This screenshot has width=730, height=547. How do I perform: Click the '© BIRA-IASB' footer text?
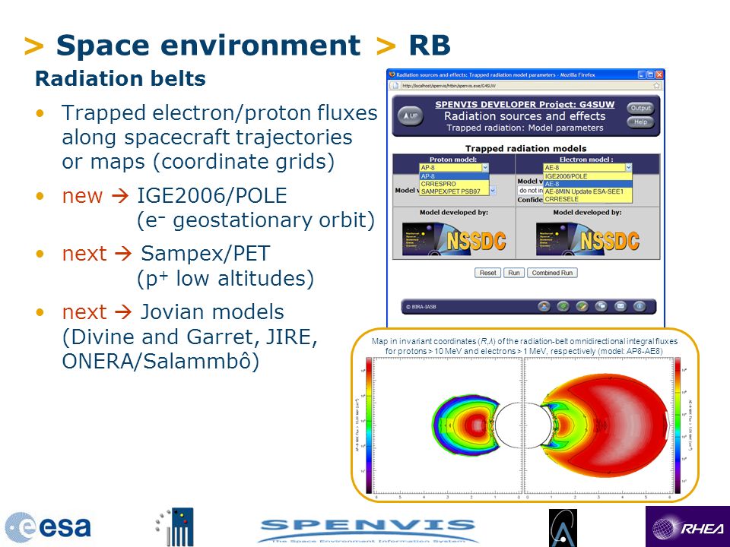(421, 306)
